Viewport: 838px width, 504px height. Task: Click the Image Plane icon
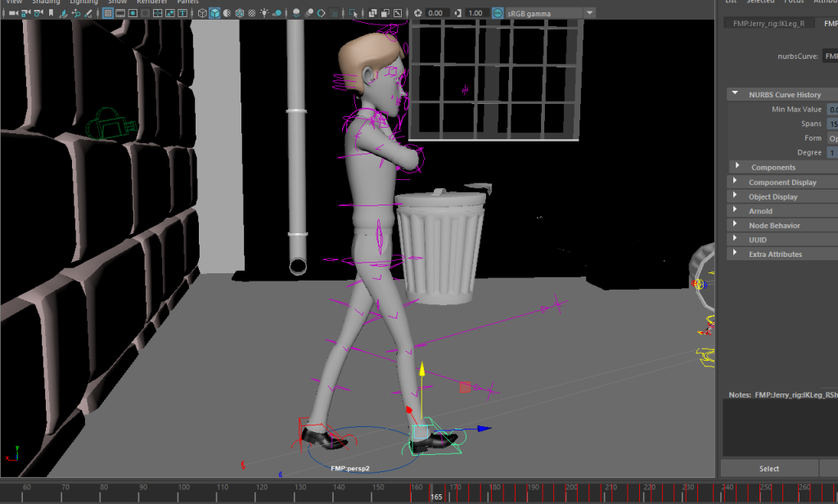click(63, 13)
